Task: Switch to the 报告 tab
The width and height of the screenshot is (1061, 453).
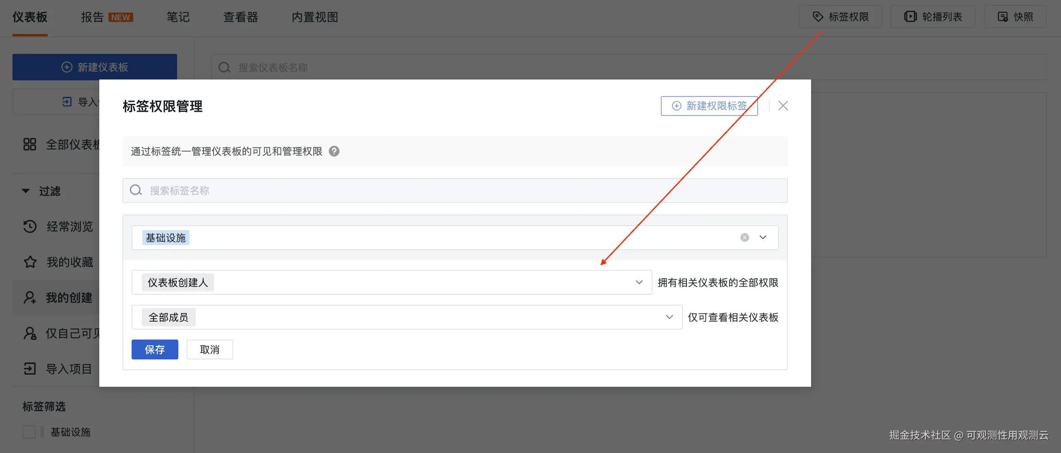Action: point(92,17)
